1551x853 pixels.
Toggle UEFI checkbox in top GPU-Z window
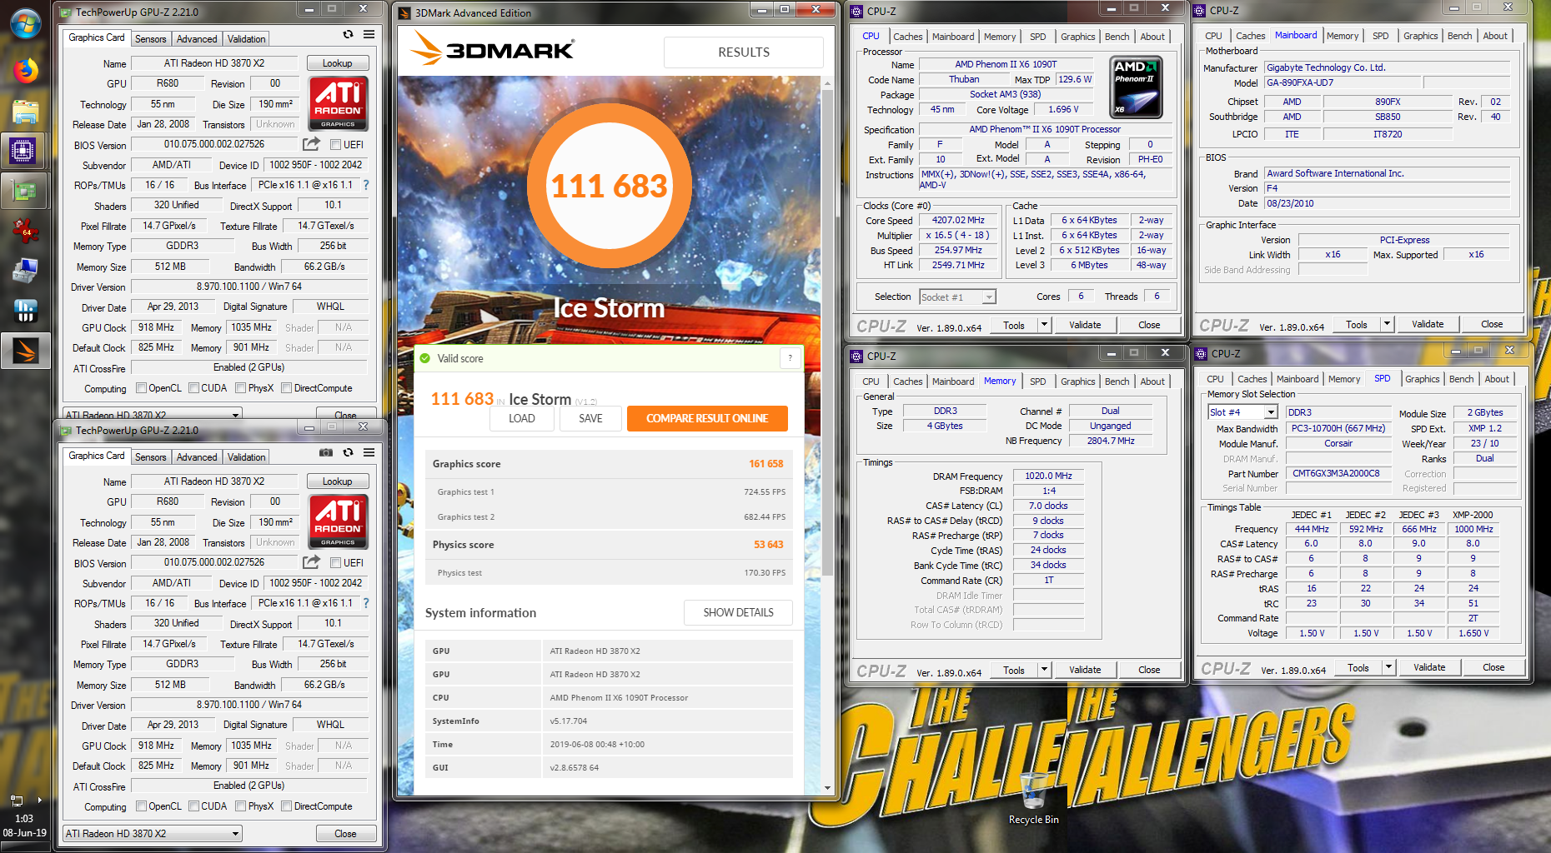335,145
